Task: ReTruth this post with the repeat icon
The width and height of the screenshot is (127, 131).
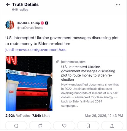Action: pyautogui.click(x=40, y=126)
